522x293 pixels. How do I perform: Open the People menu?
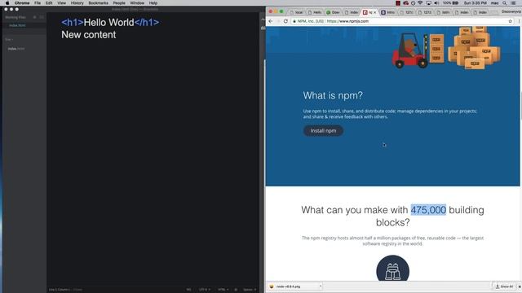coord(119,3)
